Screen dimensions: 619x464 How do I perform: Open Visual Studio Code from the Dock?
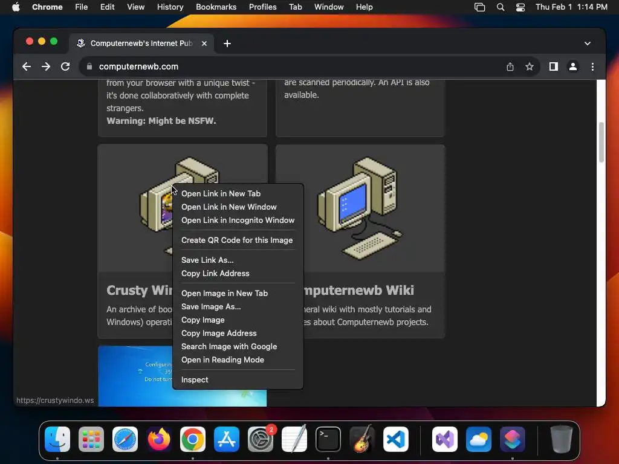pyautogui.click(x=396, y=439)
